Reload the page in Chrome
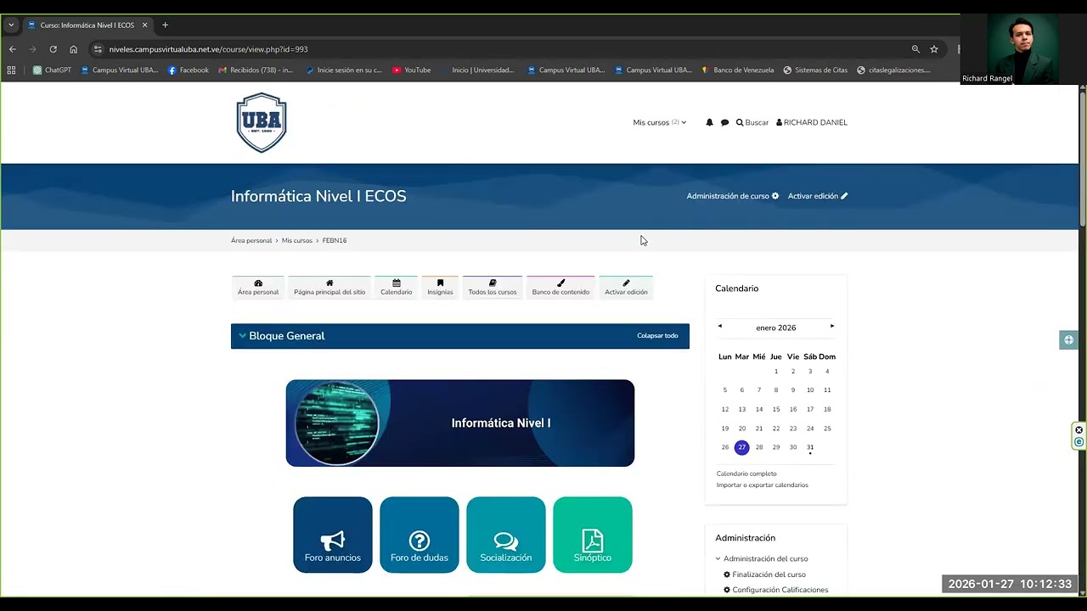Screen dimensions: 1087x611 (53, 49)
